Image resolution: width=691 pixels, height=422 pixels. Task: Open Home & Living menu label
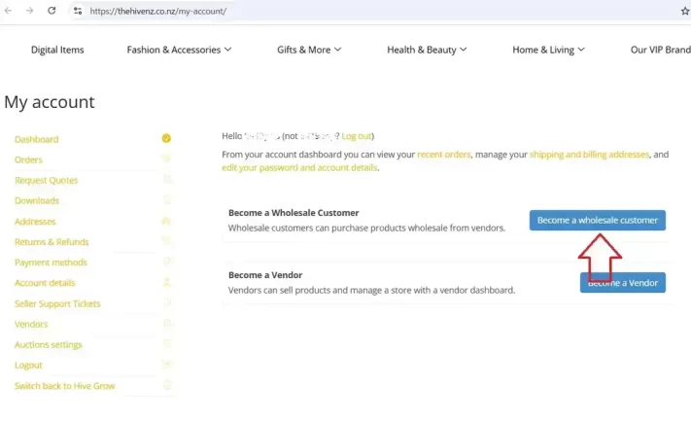[543, 50]
